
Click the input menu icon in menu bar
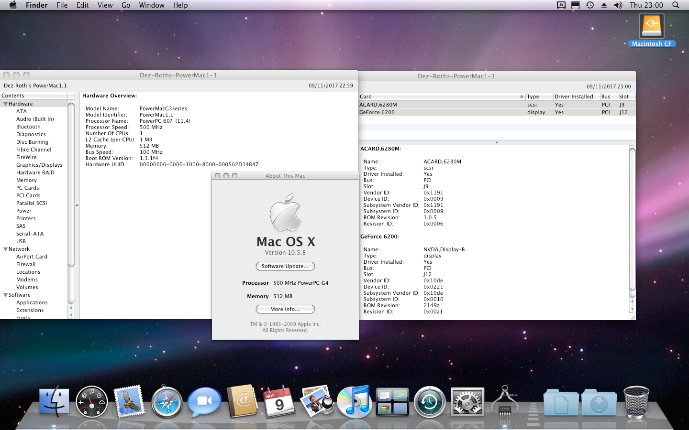(561, 5)
